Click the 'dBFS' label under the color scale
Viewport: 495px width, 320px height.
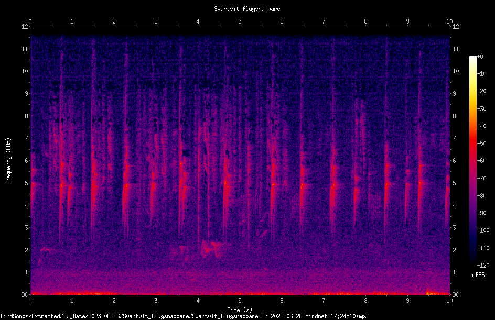[478, 275]
